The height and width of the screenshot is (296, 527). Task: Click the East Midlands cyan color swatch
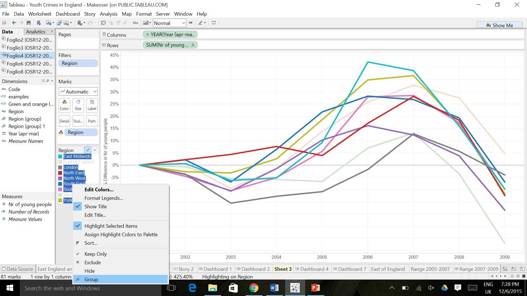tap(60, 156)
